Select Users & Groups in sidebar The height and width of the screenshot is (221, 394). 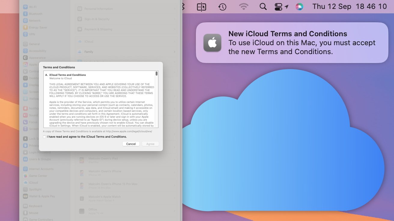point(37,159)
